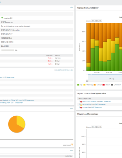Click the first bar in the Transaction Availability chart

click(x=88, y=47)
